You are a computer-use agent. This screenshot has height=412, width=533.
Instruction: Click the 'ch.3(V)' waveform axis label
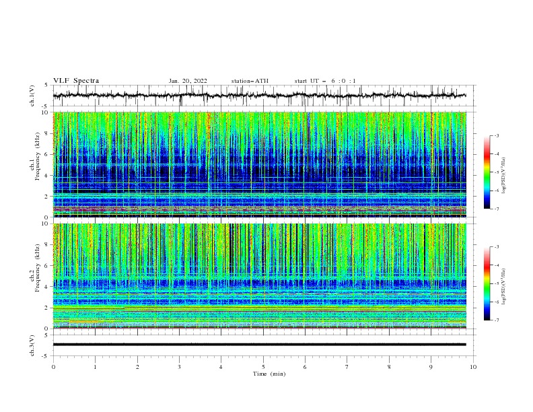tap(32, 345)
